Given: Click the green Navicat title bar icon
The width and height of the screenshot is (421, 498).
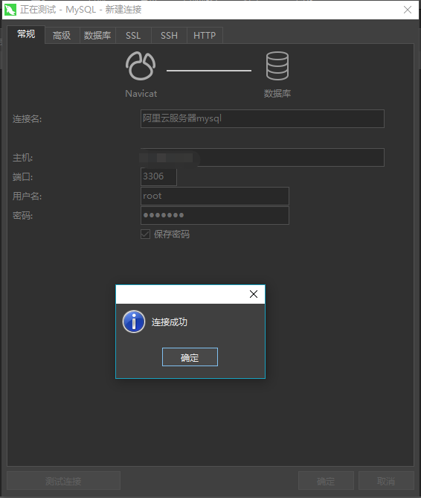Looking at the screenshot, I should [x=10, y=10].
